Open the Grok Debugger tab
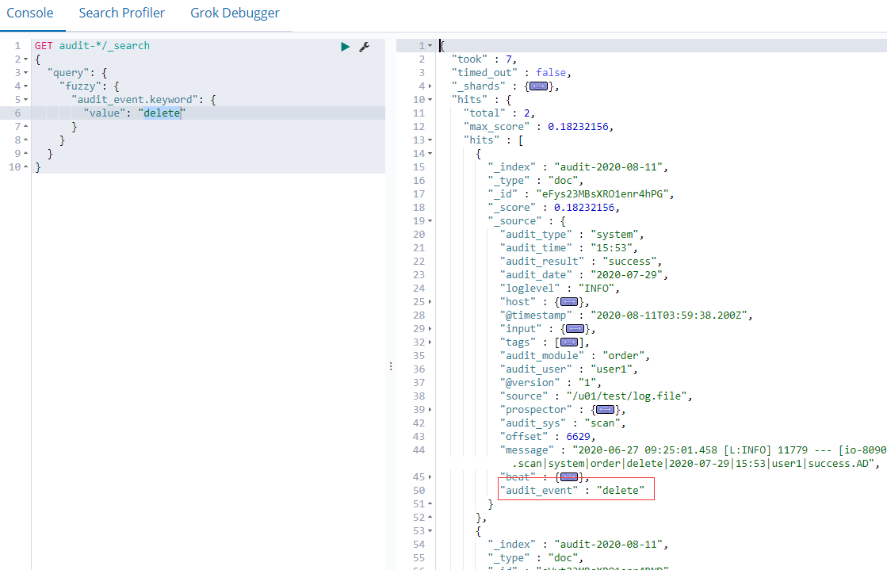887x570 pixels. [x=235, y=13]
